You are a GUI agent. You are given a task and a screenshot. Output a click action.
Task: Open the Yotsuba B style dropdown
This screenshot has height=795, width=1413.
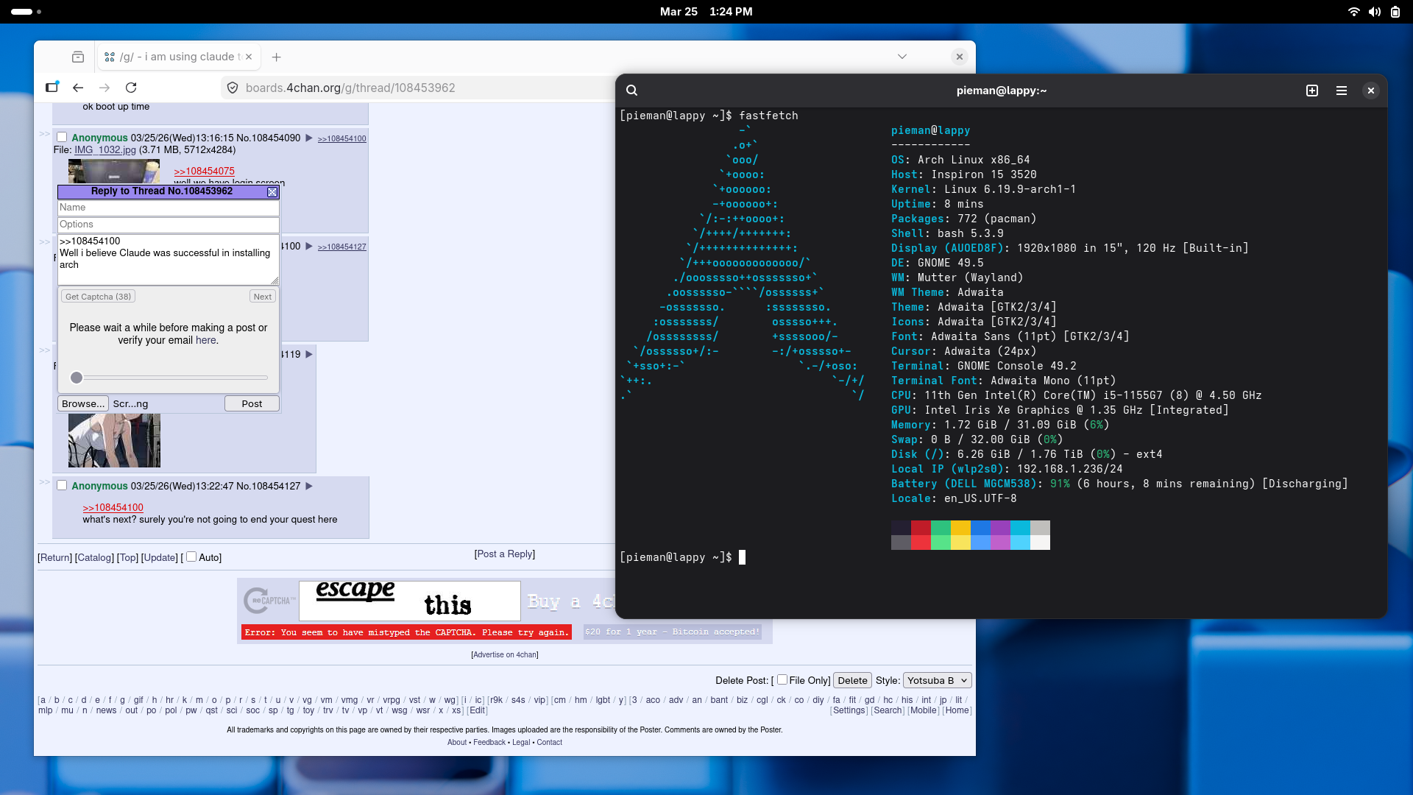(937, 681)
